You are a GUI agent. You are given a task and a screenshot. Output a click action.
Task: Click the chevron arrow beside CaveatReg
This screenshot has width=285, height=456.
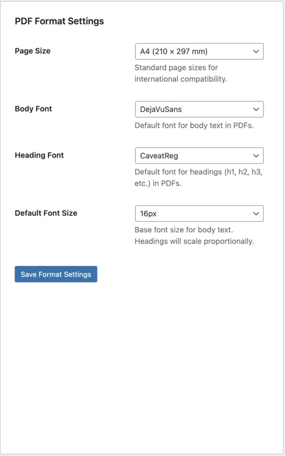click(256, 155)
